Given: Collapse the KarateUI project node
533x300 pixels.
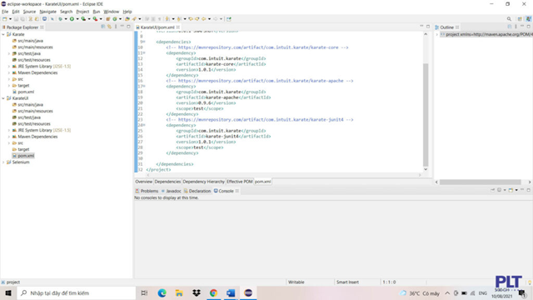Looking at the screenshot, I should point(3,98).
